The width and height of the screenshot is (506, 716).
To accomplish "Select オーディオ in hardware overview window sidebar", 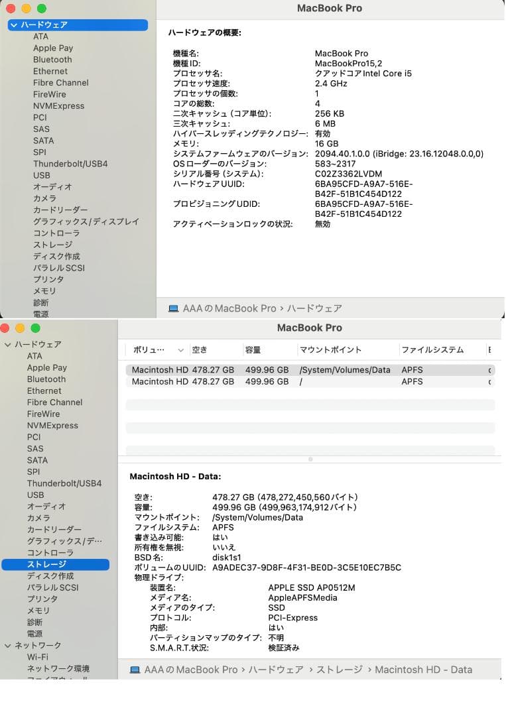I will pos(52,187).
